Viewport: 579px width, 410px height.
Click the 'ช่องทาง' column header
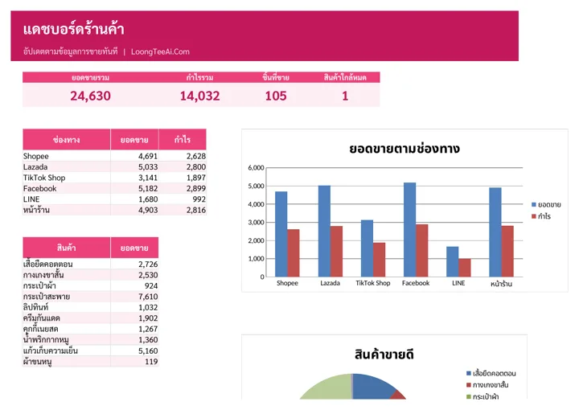click(67, 140)
